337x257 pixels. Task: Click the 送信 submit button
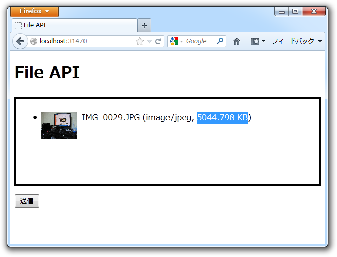click(x=27, y=201)
